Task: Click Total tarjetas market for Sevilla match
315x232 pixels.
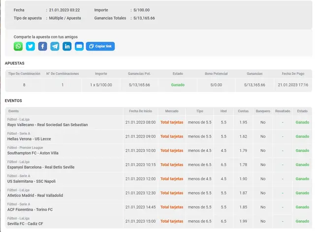Action: point(172,221)
